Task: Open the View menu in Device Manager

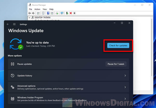Action: pyautogui.click(x=45, y=9)
